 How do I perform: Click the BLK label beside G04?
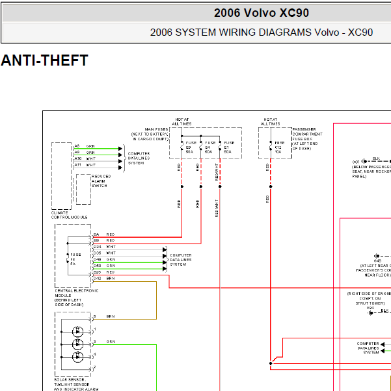(384, 310)
